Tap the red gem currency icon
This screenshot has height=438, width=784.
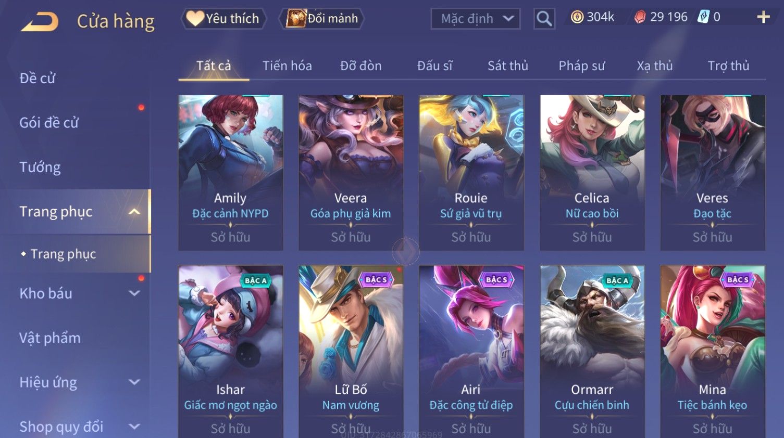point(640,17)
